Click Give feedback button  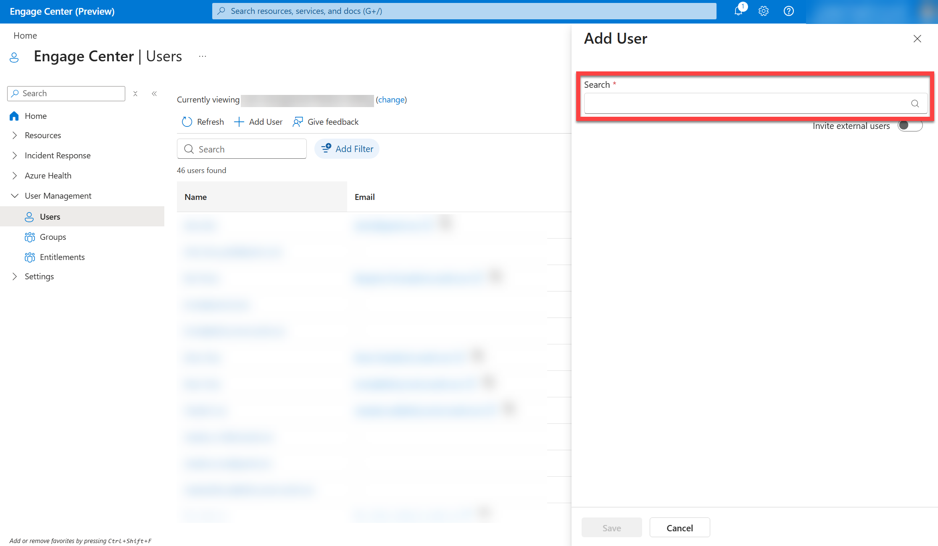(326, 122)
